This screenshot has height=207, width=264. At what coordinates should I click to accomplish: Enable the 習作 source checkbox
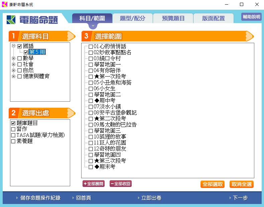click(13, 129)
